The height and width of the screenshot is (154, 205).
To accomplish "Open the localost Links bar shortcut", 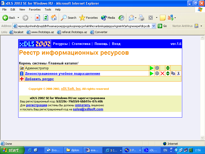I will coord(16,32).
